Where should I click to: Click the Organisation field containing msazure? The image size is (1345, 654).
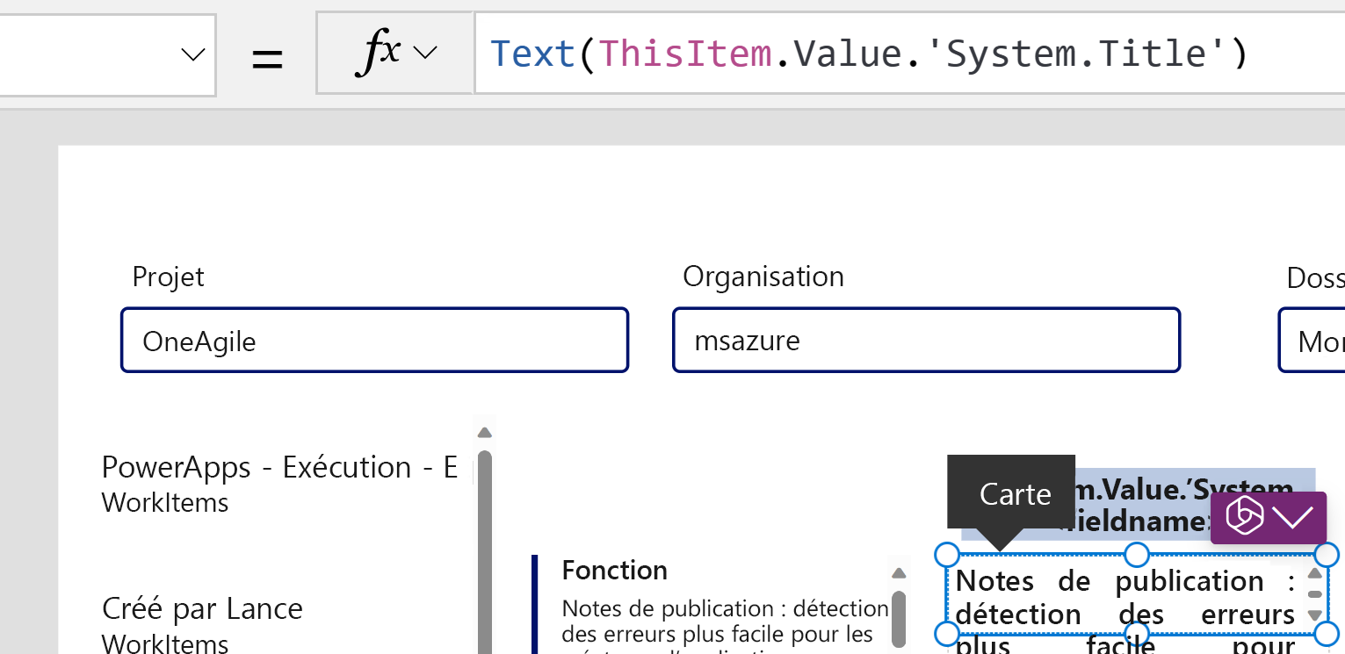926,340
